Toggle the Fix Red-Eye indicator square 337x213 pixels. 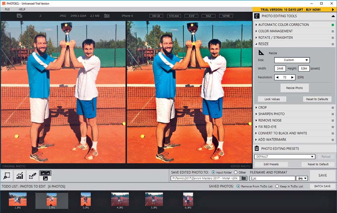333,127
